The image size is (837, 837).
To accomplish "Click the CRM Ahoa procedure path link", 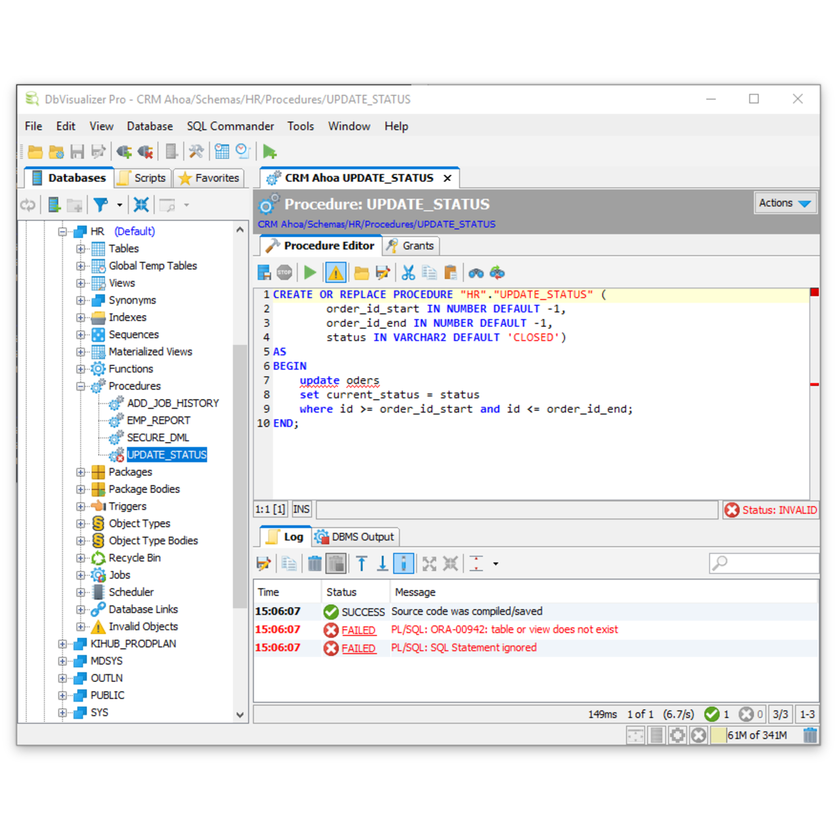I will [x=377, y=224].
